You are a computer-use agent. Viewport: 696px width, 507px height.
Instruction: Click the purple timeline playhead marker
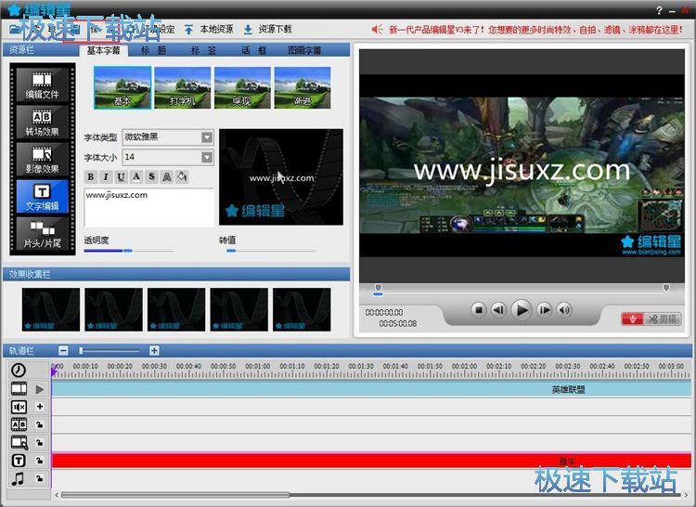click(x=54, y=372)
